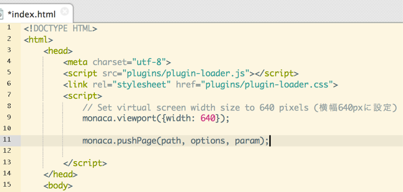Click the opening <body> tag

coord(58,186)
